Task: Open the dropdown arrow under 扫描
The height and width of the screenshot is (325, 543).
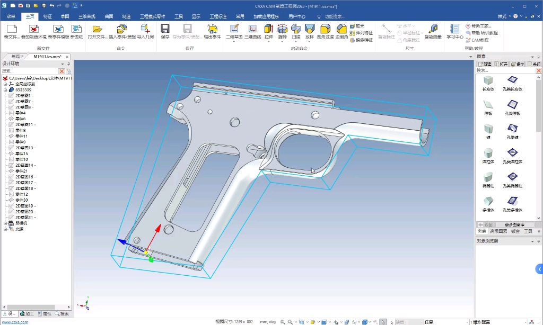Action: click(x=296, y=41)
